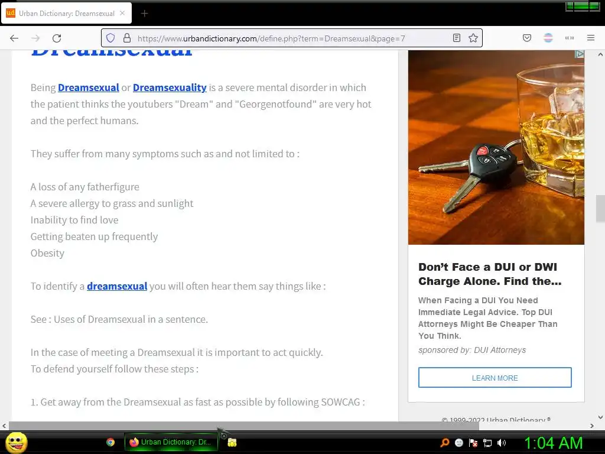Click 'See : Uses of Dreamsexual in a sentence.'
Viewport: 605px width, 454px height.
pyautogui.click(x=119, y=319)
